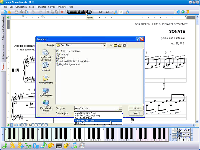Viewport: 200px width, 150px height.
Task: Click the green globe web icon
Action: [x=183, y=12]
